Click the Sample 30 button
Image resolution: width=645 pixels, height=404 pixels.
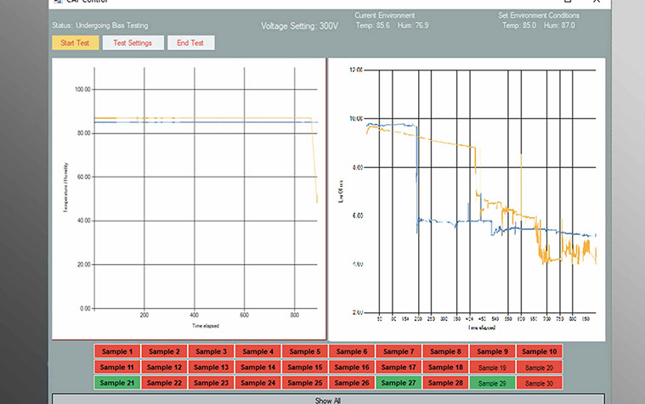[x=539, y=383]
